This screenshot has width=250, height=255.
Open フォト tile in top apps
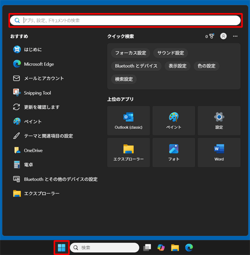point(173,152)
